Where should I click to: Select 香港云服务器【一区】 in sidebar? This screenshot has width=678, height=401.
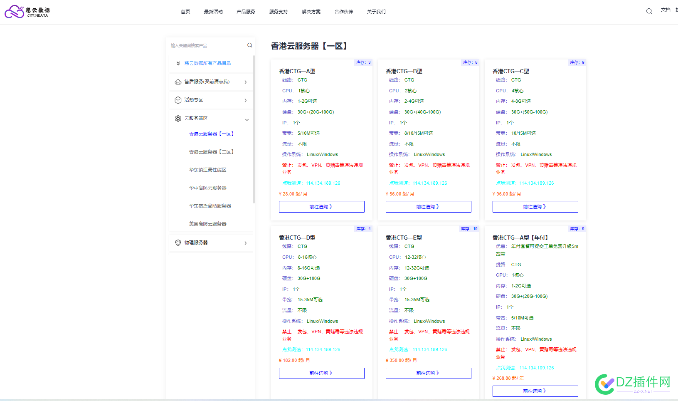pyautogui.click(x=212, y=134)
